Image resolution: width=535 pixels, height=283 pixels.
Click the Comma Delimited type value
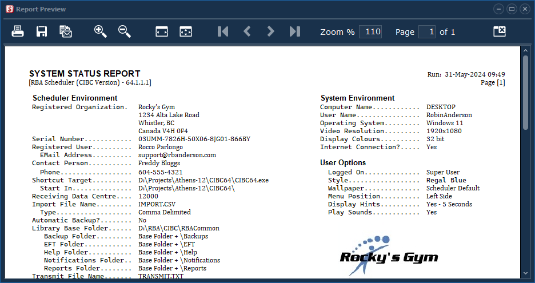tap(165, 212)
